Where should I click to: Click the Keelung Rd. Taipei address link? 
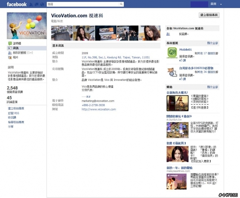pyautogui.click(x=115, y=57)
